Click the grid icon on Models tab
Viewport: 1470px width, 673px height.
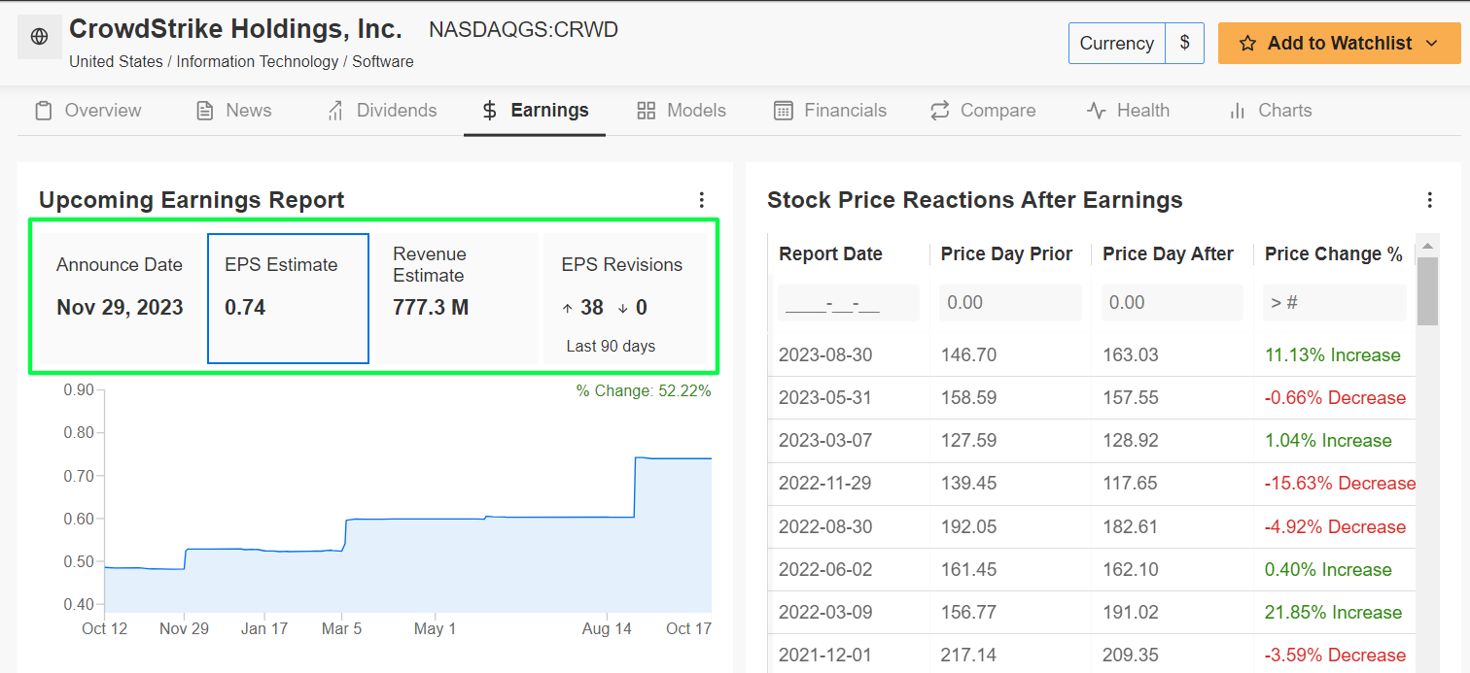(x=646, y=111)
